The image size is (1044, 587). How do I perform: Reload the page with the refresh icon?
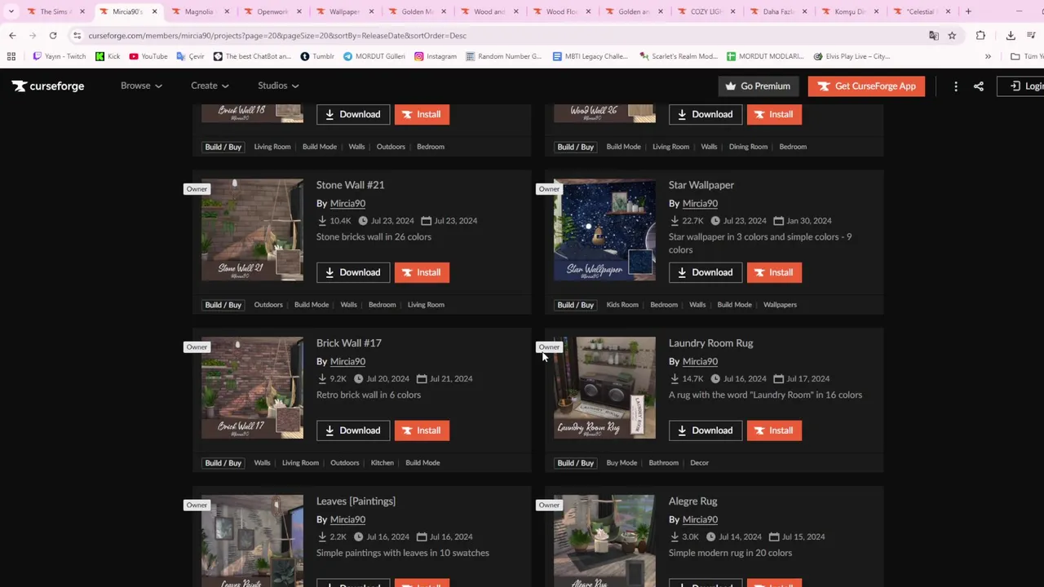[x=53, y=36]
